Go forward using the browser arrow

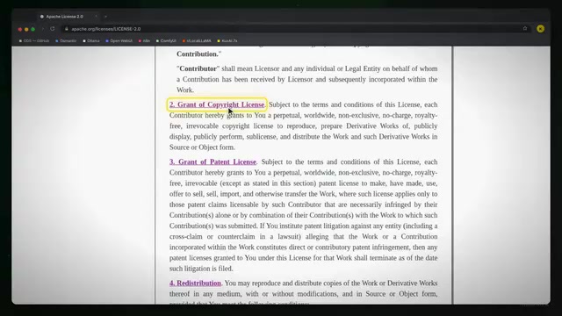(43, 29)
